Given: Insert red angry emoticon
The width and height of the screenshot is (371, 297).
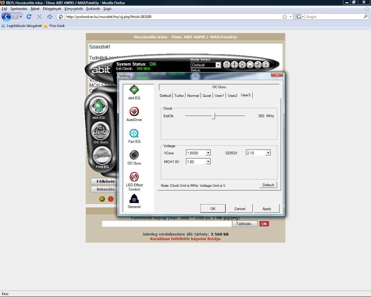Looking at the screenshot, I should [111, 199].
